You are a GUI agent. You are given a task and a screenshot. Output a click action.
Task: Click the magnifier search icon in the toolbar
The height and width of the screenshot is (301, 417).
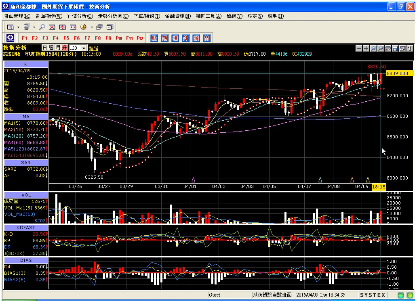[x=42, y=27]
